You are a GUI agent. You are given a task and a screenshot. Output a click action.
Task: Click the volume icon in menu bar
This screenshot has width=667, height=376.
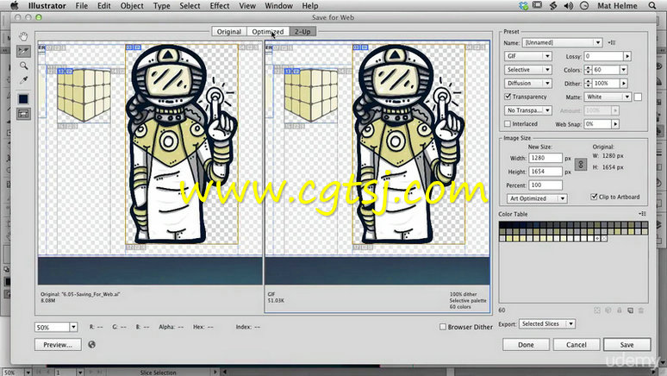pos(568,5)
